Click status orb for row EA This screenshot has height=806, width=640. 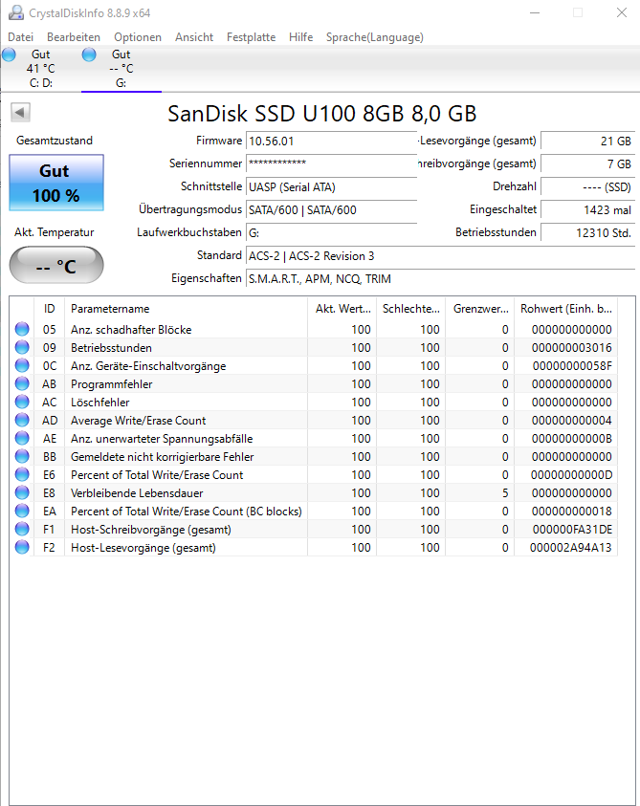[x=22, y=511]
